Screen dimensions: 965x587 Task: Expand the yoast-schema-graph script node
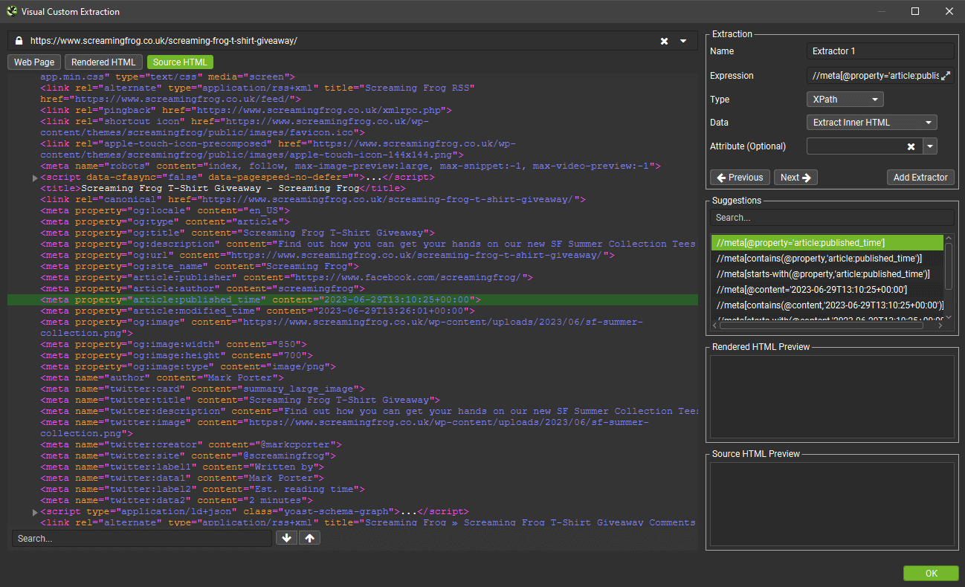pyautogui.click(x=35, y=513)
